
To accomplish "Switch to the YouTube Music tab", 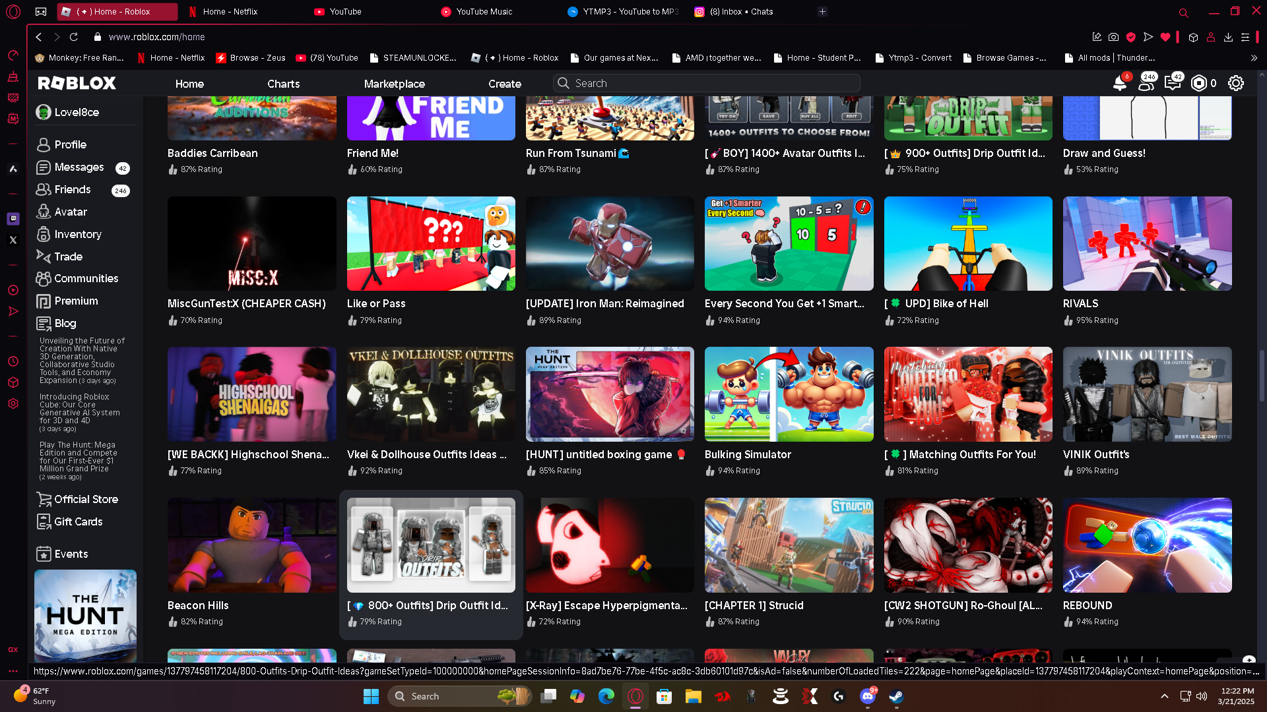I will [x=484, y=11].
